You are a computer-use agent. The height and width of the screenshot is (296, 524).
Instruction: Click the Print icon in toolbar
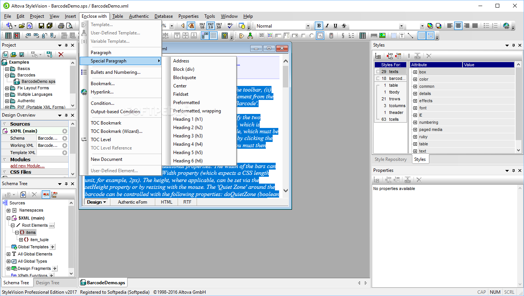tap(61, 26)
